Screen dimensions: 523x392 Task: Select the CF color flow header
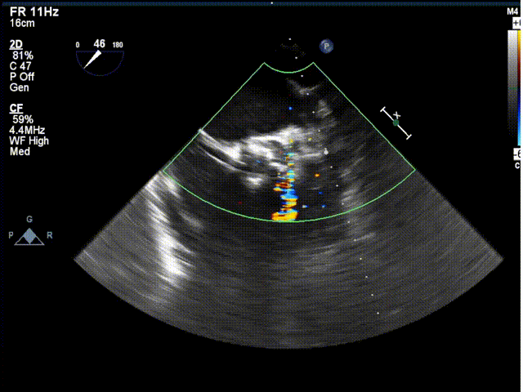click(16, 108)
